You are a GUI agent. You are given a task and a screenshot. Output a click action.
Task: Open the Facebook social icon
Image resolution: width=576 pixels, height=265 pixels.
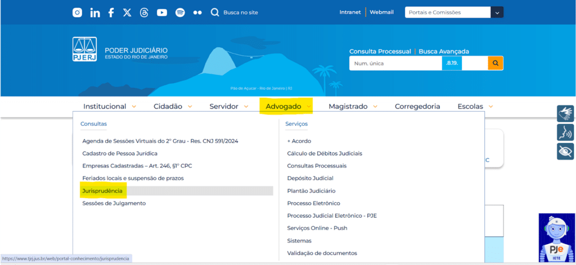[x=111, y=12]
